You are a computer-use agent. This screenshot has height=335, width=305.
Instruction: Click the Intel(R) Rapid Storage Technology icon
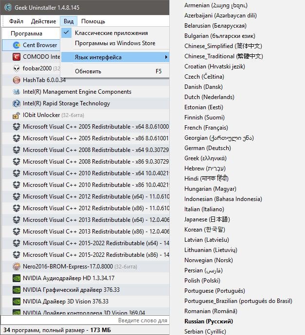(x=16, y=103)
